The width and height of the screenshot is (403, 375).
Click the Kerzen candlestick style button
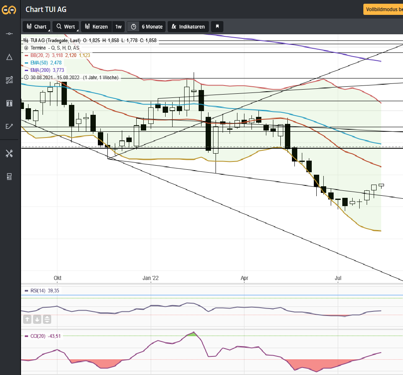click(x=96, y=26)
